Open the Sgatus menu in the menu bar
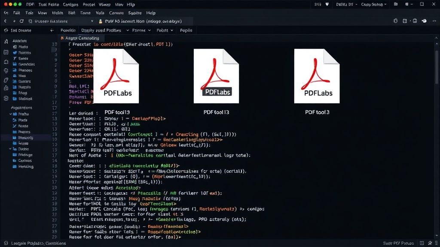The image size is (440, 247). pos(134,13)
